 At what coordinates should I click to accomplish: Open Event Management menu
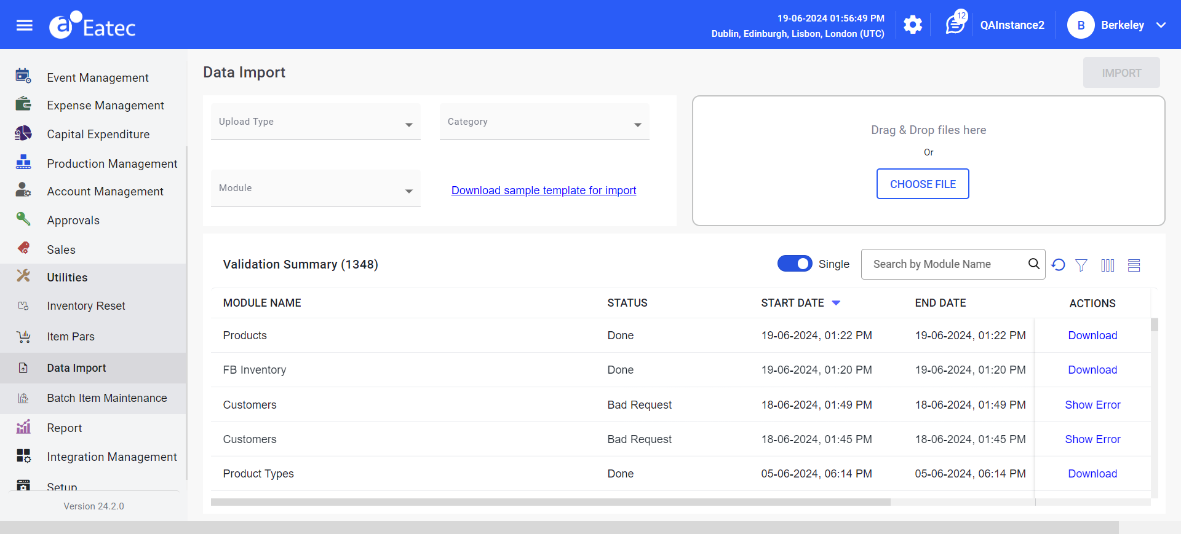pos(98,77)
